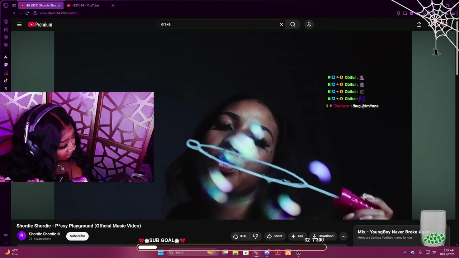Like the video (37K)
The image size is (459, 258).
[240, 236]
